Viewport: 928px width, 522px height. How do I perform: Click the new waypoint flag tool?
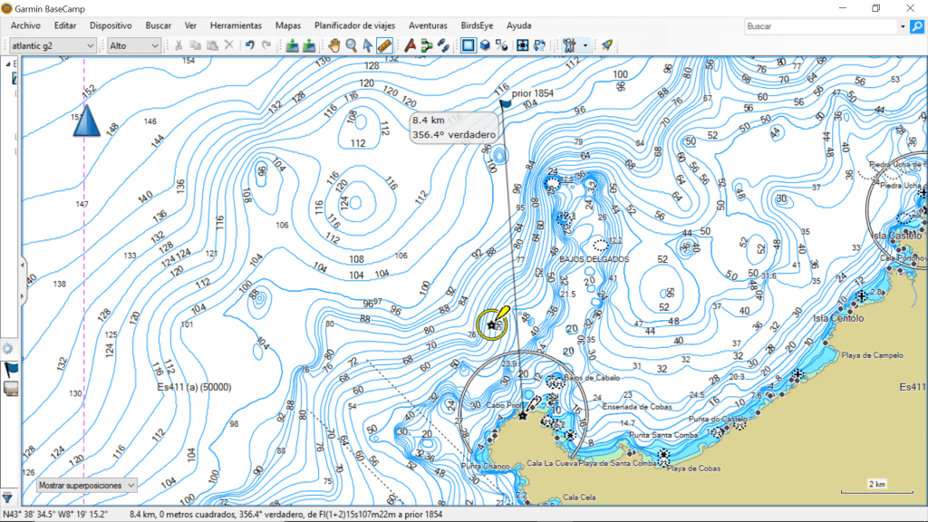click(411, 44)
